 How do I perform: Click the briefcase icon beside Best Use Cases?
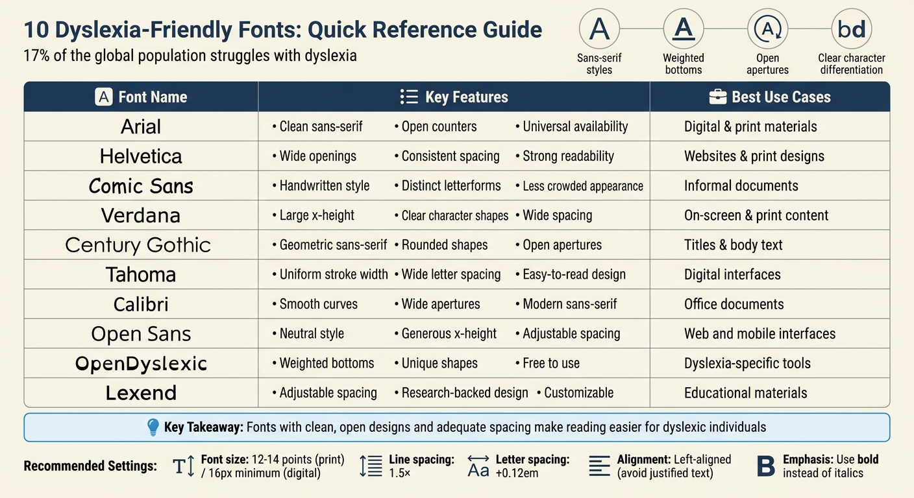717,97
